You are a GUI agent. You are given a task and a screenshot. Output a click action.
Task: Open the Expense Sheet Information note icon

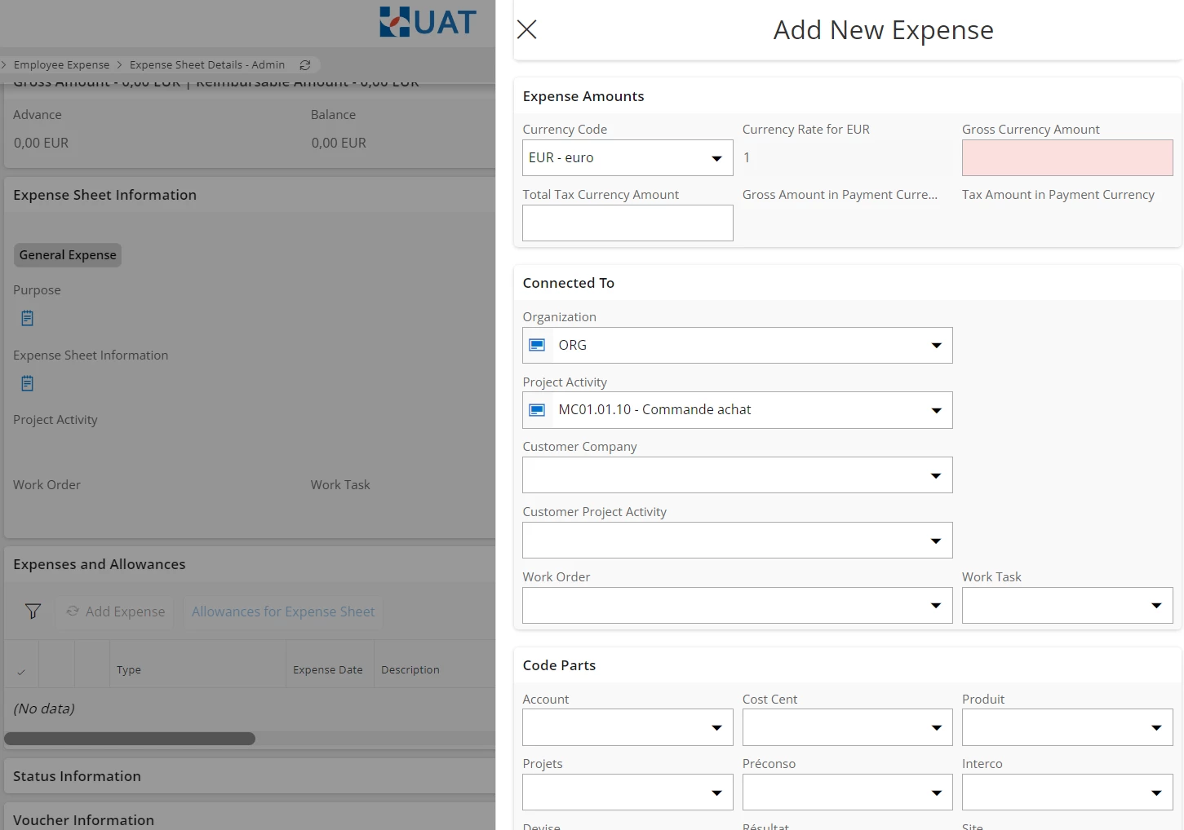pyautogui.click(x=27, y=383)
